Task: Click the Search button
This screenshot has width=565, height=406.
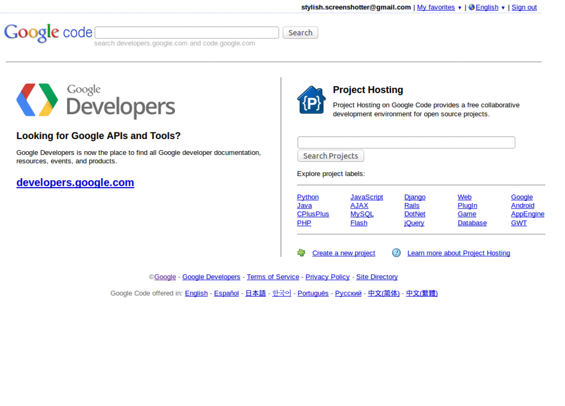Action: [x=300, y=33]
